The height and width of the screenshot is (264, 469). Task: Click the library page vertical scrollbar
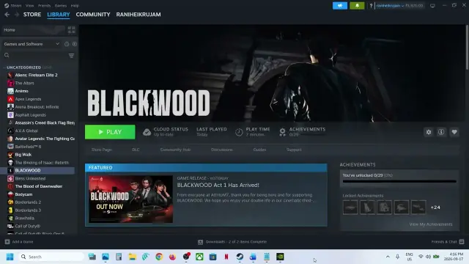468,48
